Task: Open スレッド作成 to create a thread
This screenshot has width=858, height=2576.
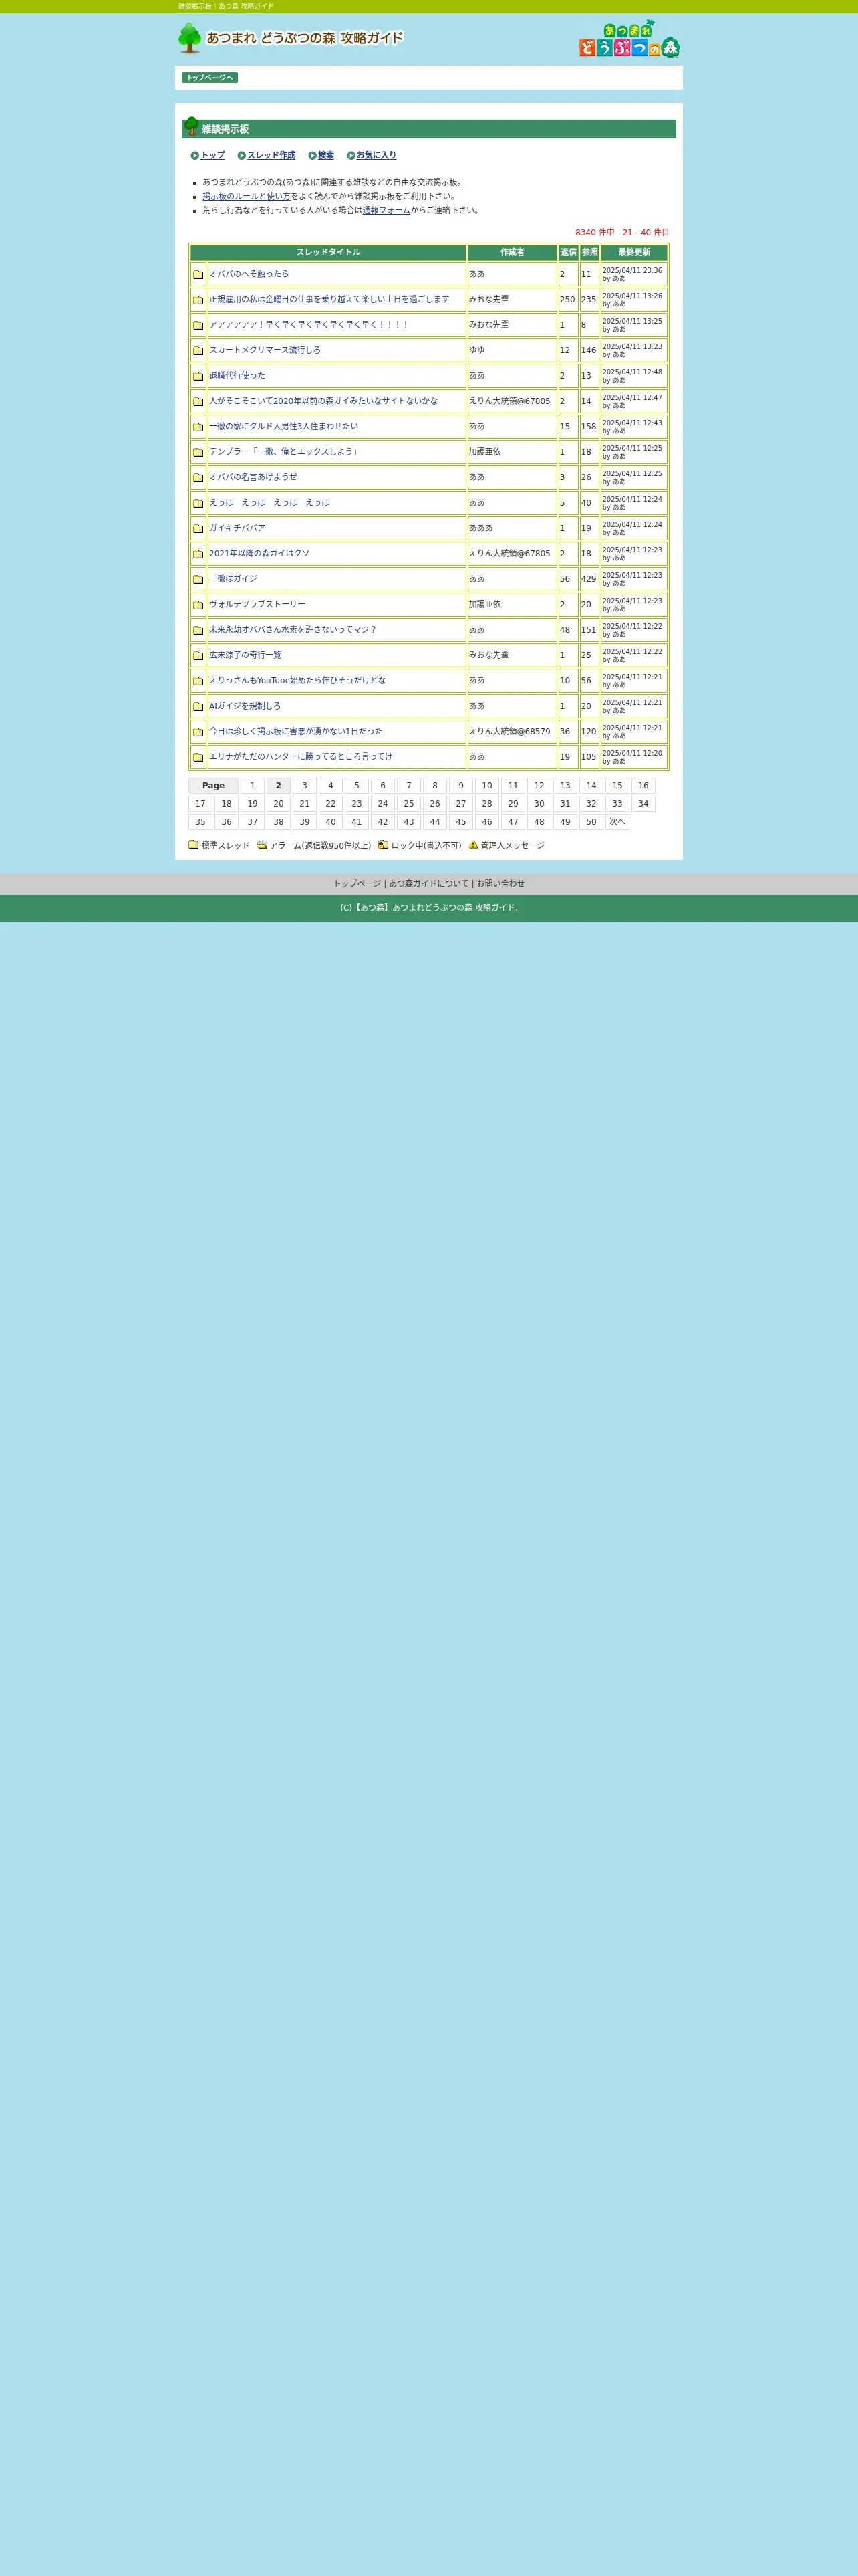Action: click(x=271, y=156)
